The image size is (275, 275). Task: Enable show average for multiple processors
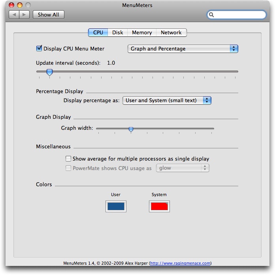(68, 159)
